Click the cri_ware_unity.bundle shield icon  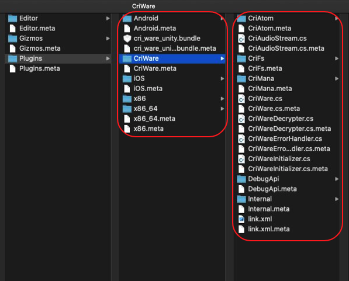[127, 39]
